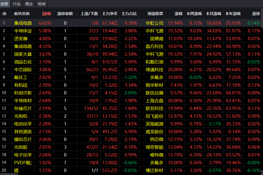Sort by 涨停家数 column header

65,14
